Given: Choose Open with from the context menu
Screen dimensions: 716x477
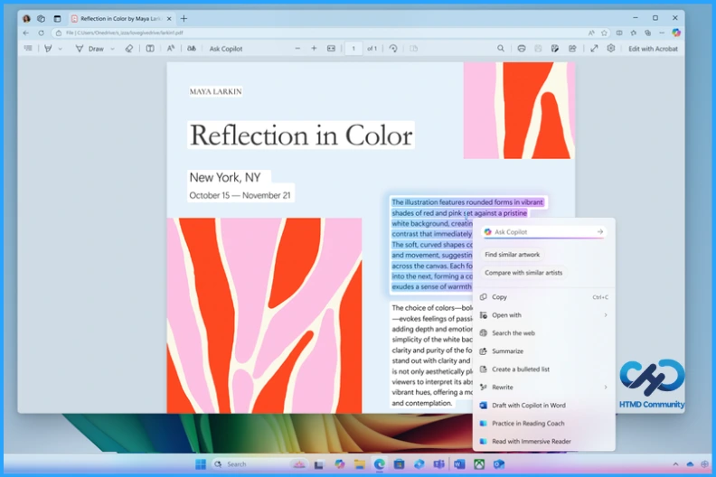Looking at the screenshot, I should (x=544, y=315).
